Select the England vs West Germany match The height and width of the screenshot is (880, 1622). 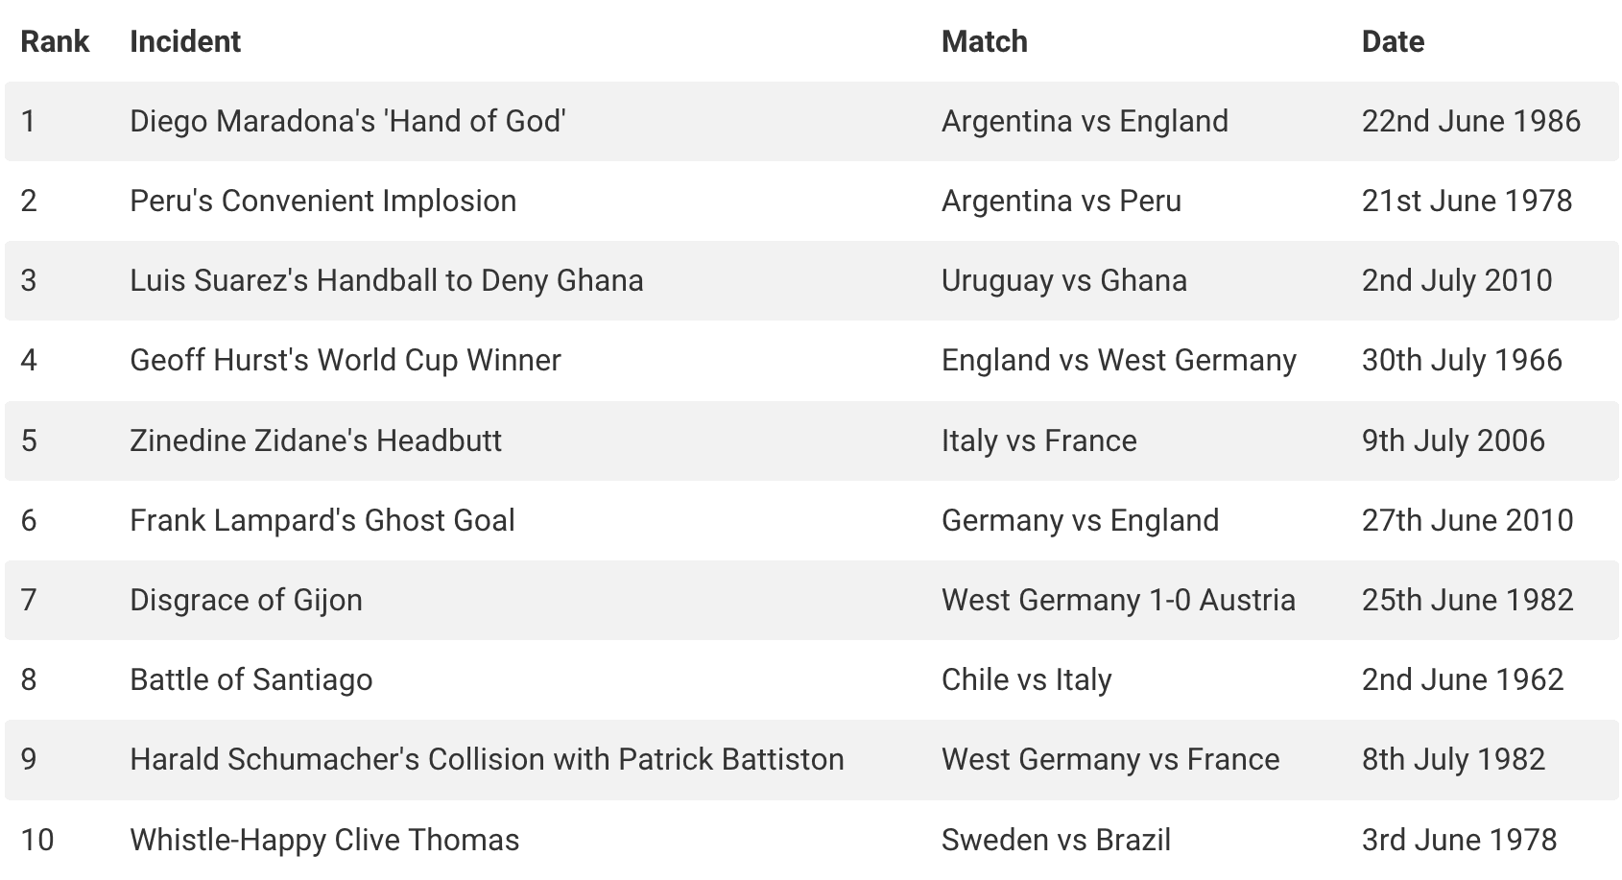point(1118,360)
